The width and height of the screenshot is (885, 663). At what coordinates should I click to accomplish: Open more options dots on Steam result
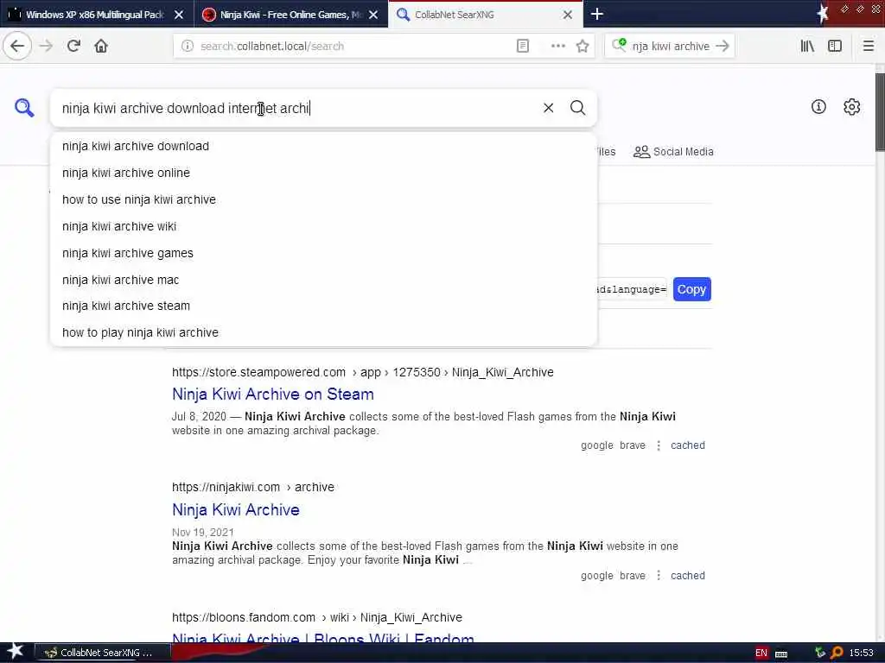pos(658,445)
